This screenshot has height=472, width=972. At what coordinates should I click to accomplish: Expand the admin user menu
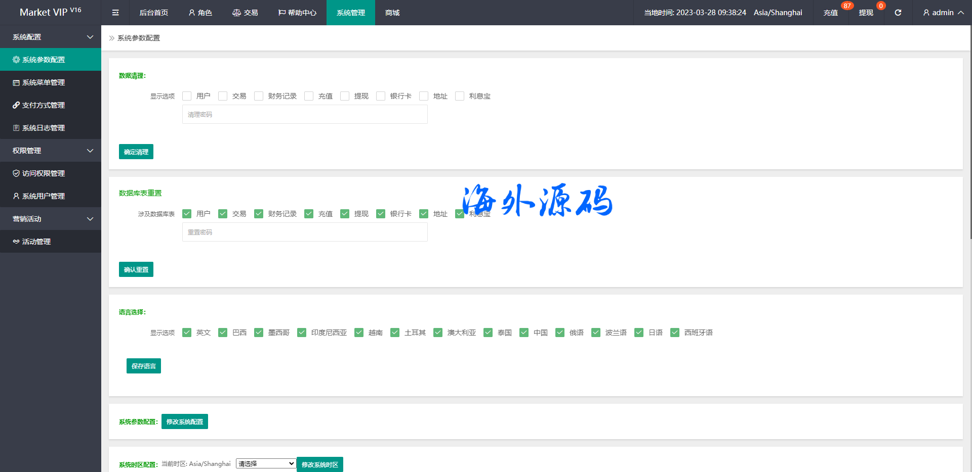(943, 13)
